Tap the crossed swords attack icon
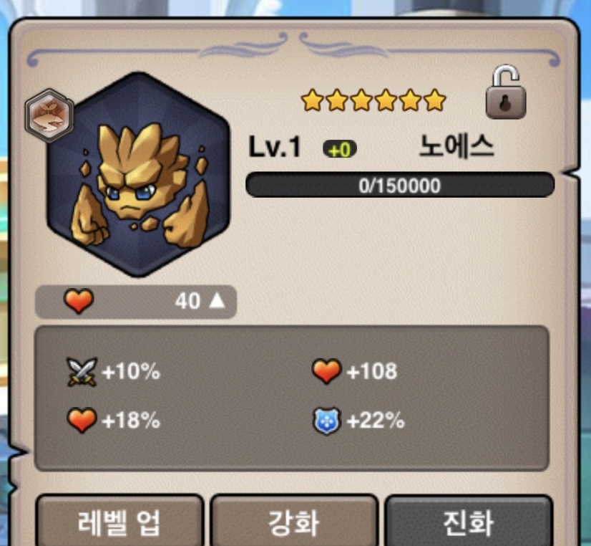This screenshot has width=591, height=546. pos(82,372)
